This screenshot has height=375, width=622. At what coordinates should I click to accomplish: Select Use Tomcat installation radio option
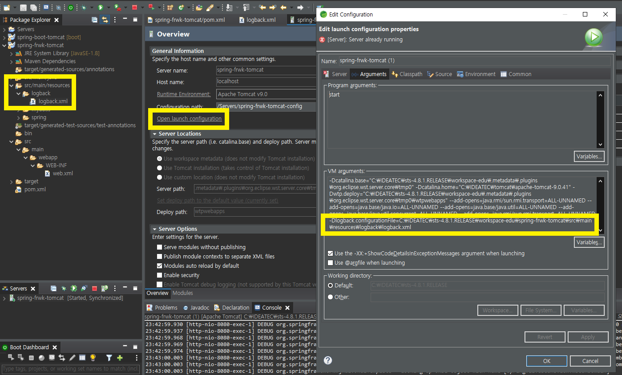tap(159, 168)
